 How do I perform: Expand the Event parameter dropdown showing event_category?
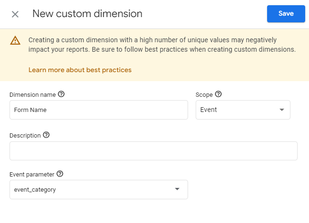[99, 190]
